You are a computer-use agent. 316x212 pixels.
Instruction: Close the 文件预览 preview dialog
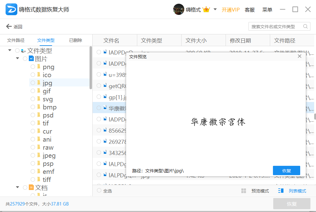[x=300, y=56]
